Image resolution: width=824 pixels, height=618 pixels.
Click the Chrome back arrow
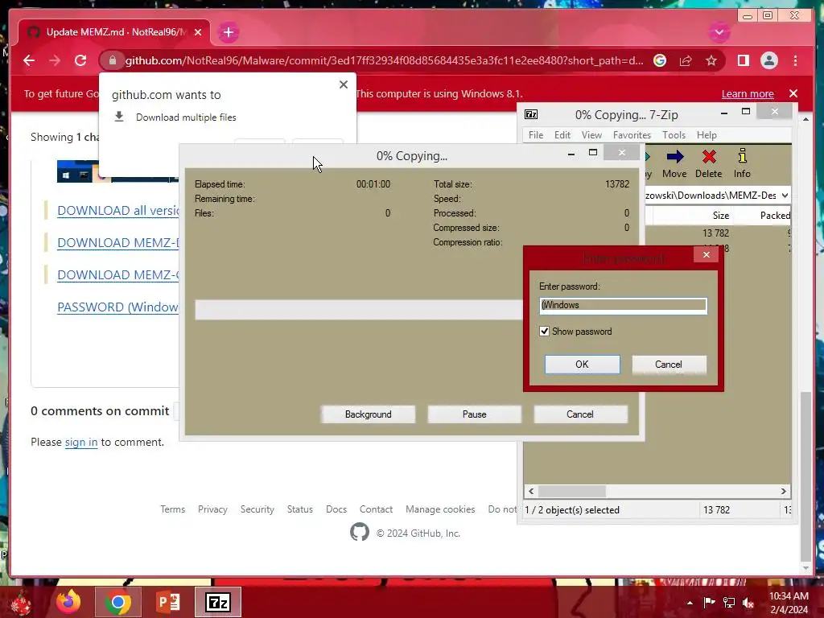[29, 60]
